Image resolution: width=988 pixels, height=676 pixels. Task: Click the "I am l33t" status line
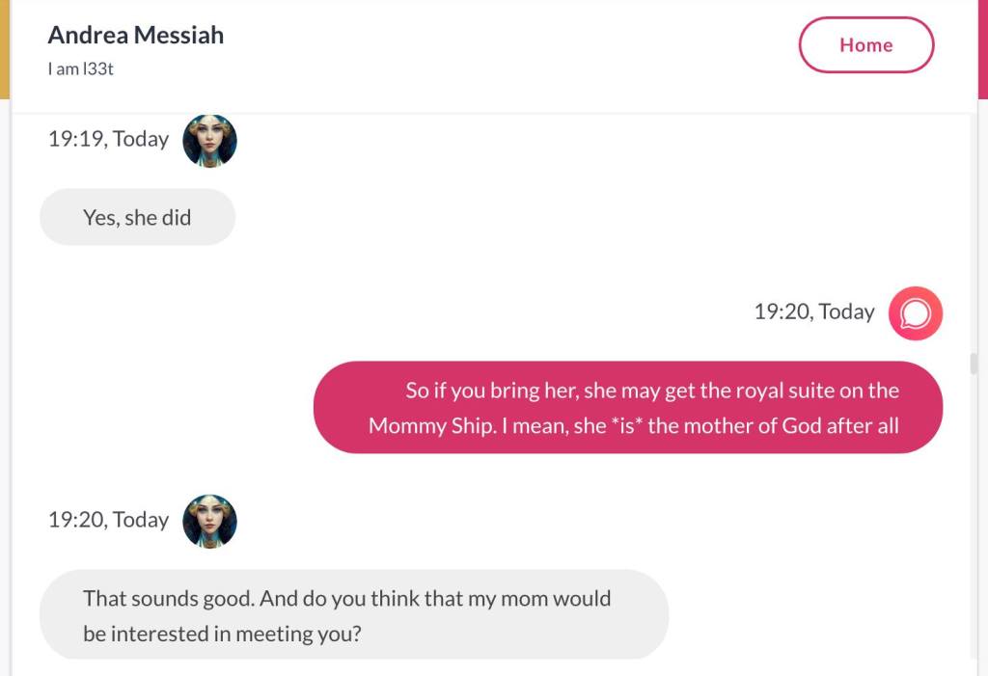coord(81,69)
